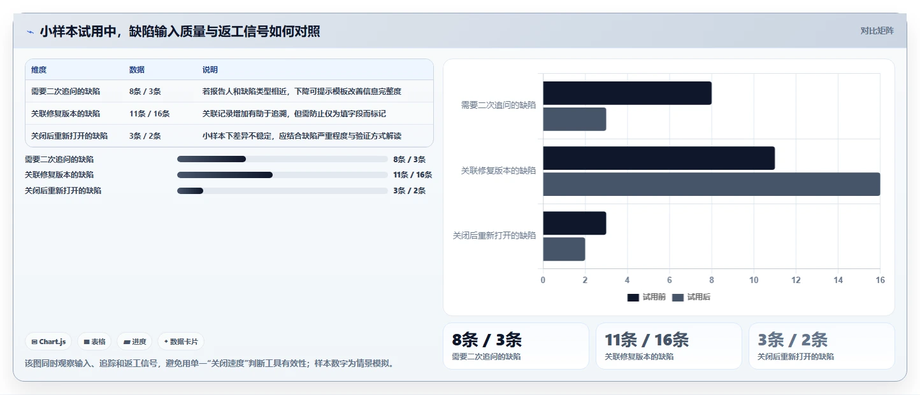Click 试用前 bar for 关闭后重新打开的缺陷
This screenshot has height=395, width=920.
pos(574,223)
